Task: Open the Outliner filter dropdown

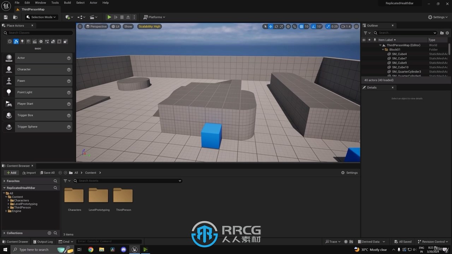Action: 367,33
